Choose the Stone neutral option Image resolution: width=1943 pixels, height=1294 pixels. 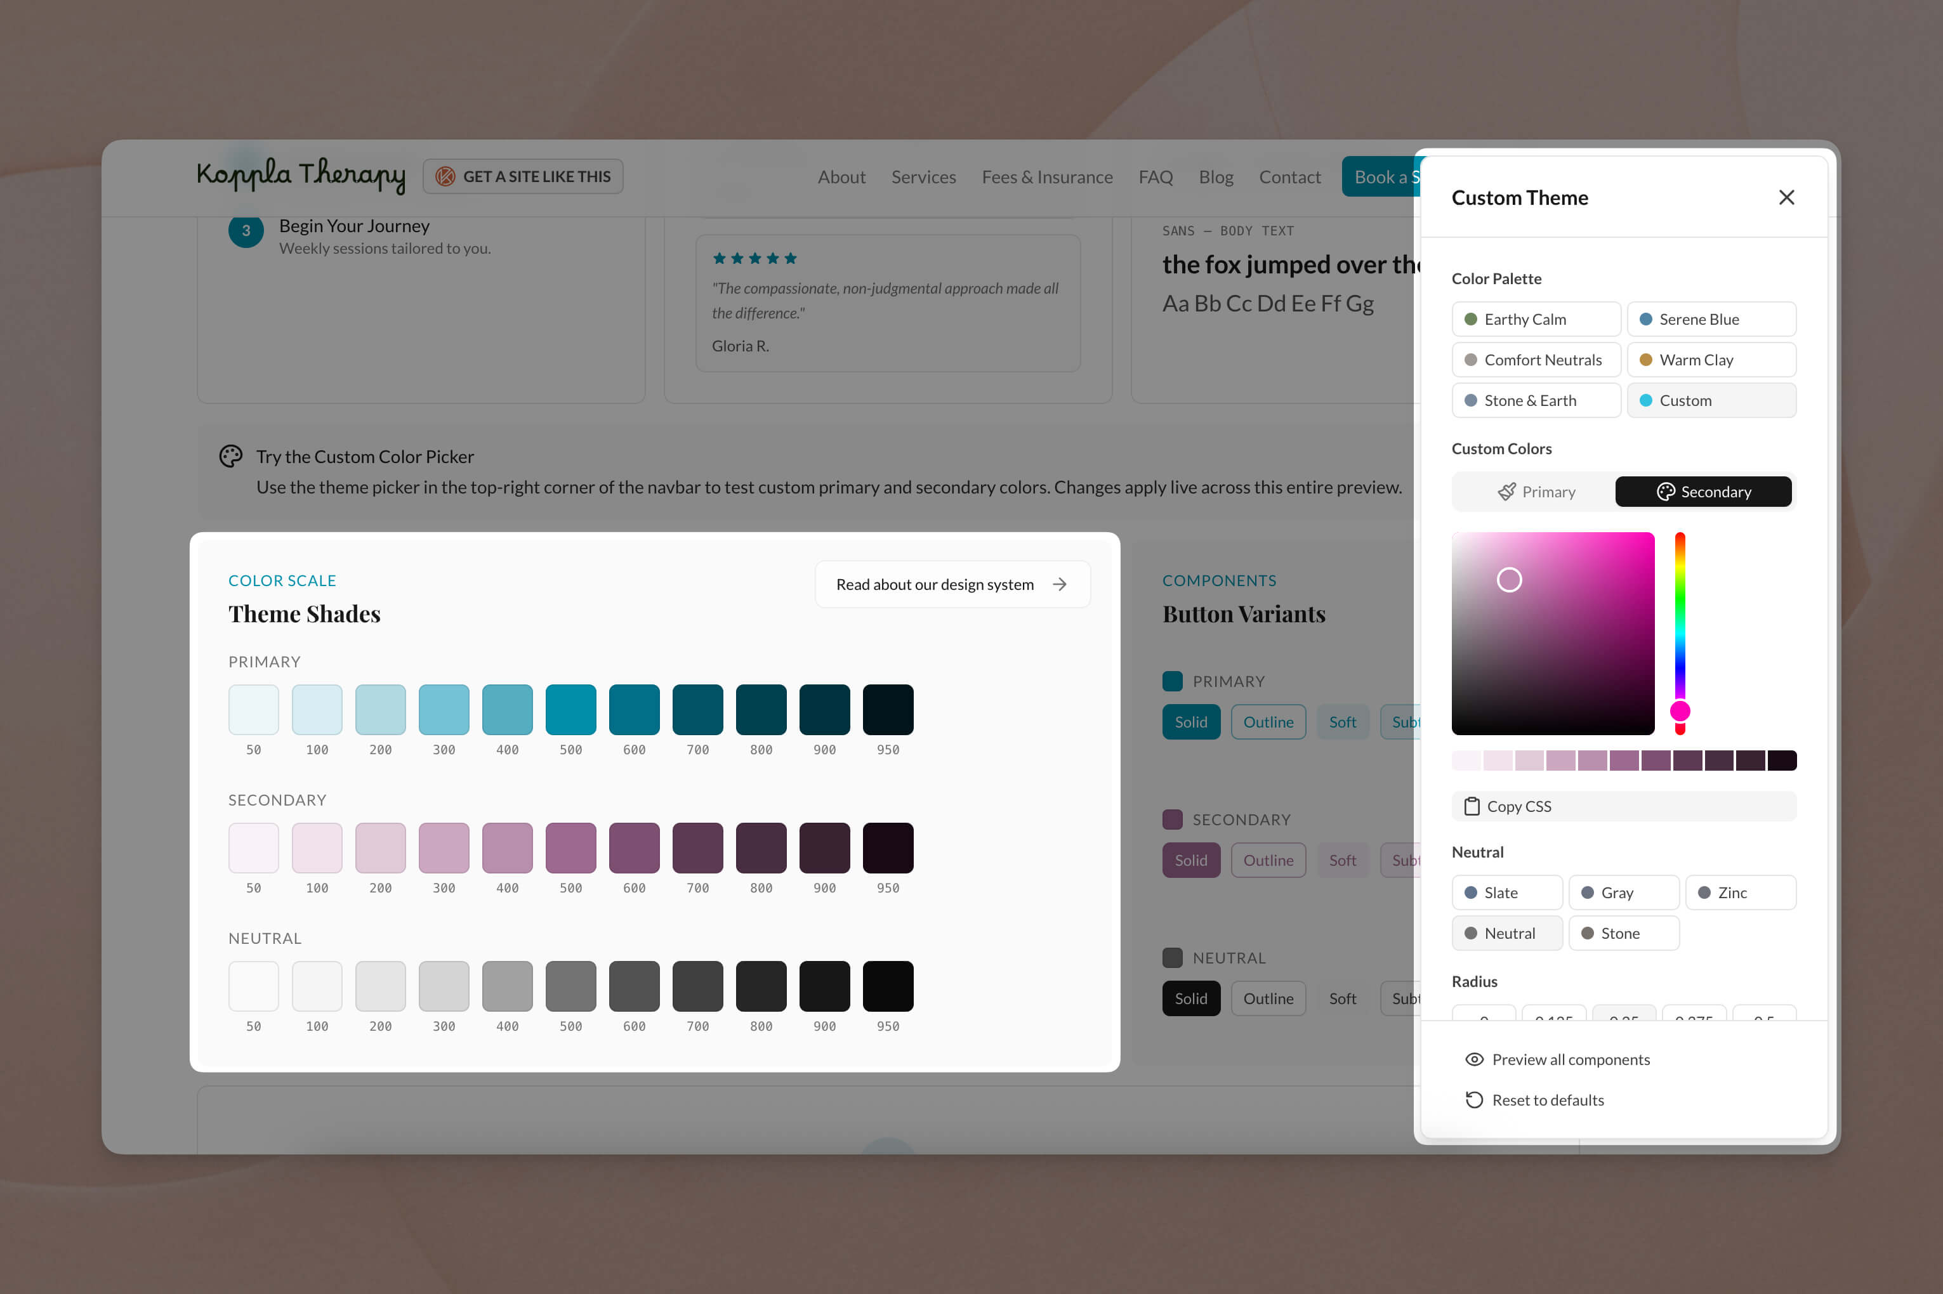[x=1624, y=933]
